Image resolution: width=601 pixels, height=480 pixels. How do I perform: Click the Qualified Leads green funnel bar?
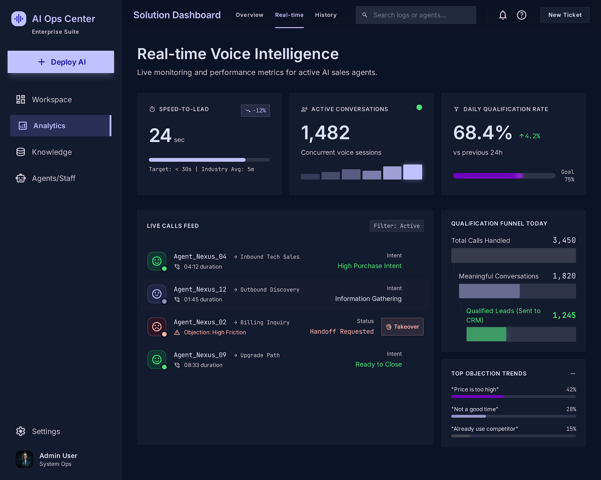(486, 334)
